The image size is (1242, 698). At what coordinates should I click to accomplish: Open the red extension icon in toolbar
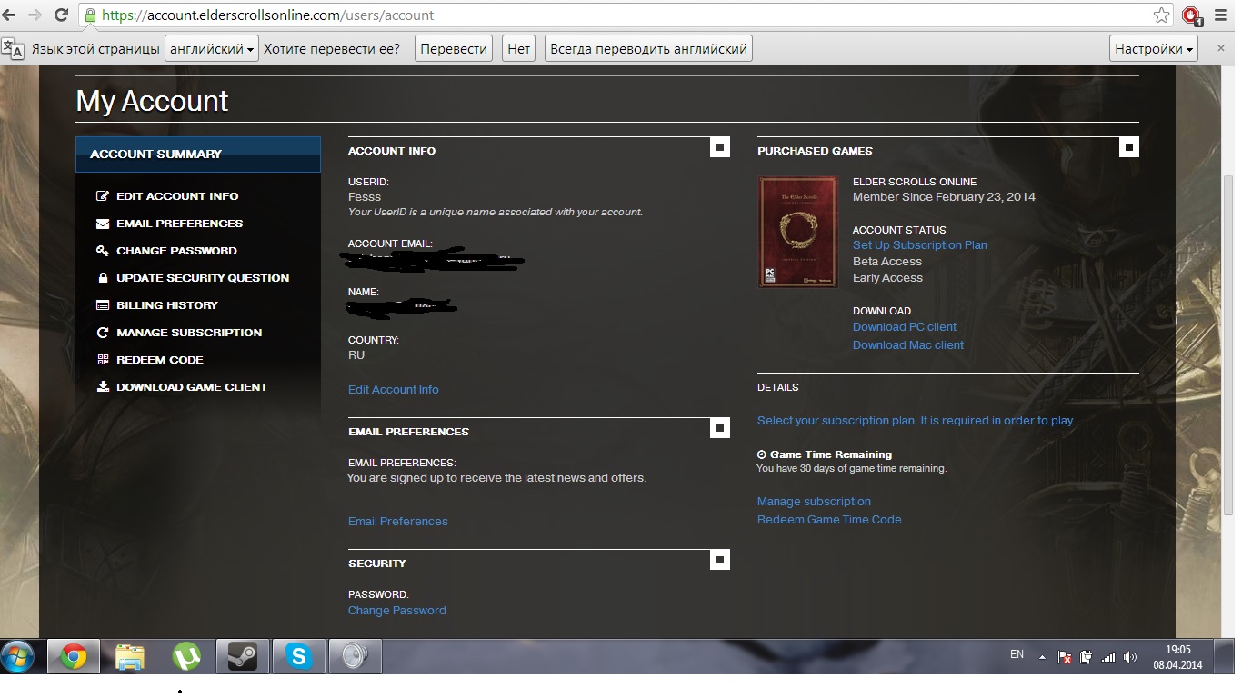1191,15
